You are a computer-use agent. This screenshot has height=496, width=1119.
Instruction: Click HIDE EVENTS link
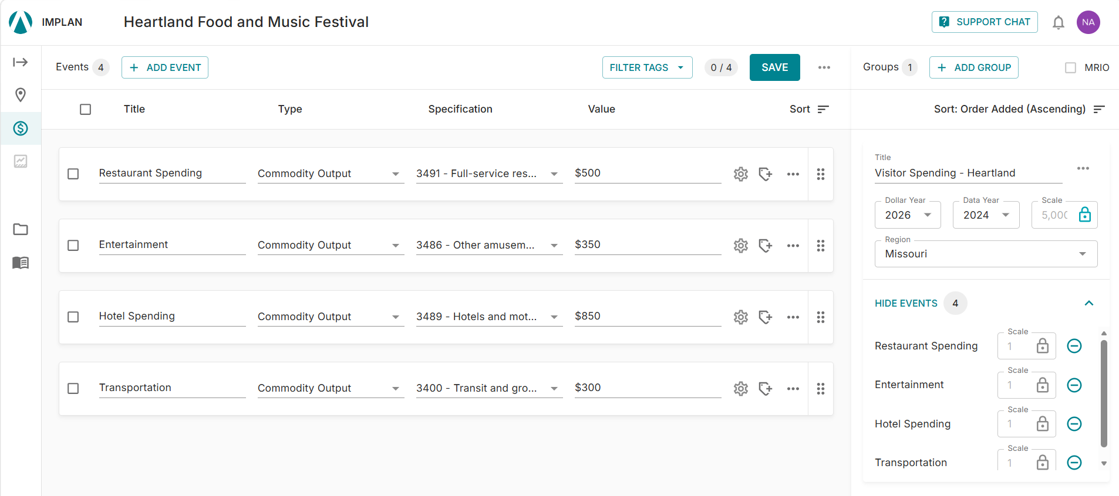click(x=906, y=303)
